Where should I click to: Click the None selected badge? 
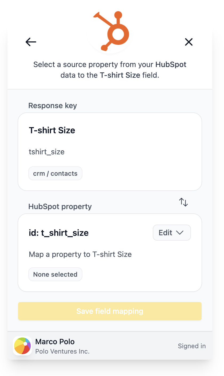55,275
